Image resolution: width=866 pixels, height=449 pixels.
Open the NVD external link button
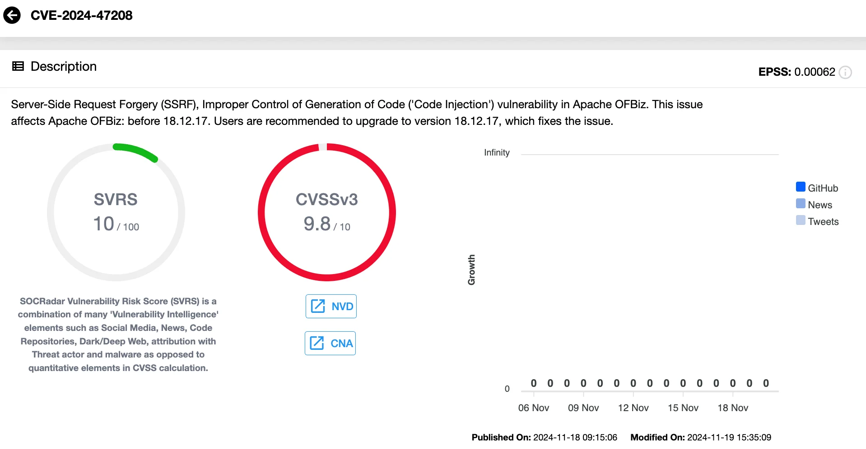click(x=331, y=307)
